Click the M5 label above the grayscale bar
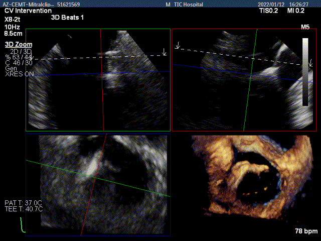Image resolution: width=321 pixels, height=241 pixels. pos(305,26)
